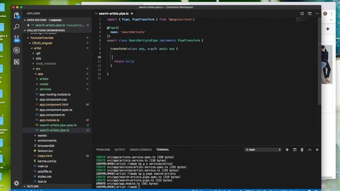Open main.ts file

(x=42, y=166)
